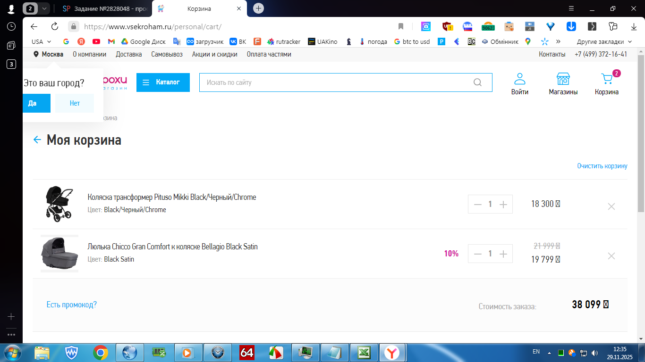Open the Есть промокод? link
The image size is (645, 362).
tap(71, 304)
